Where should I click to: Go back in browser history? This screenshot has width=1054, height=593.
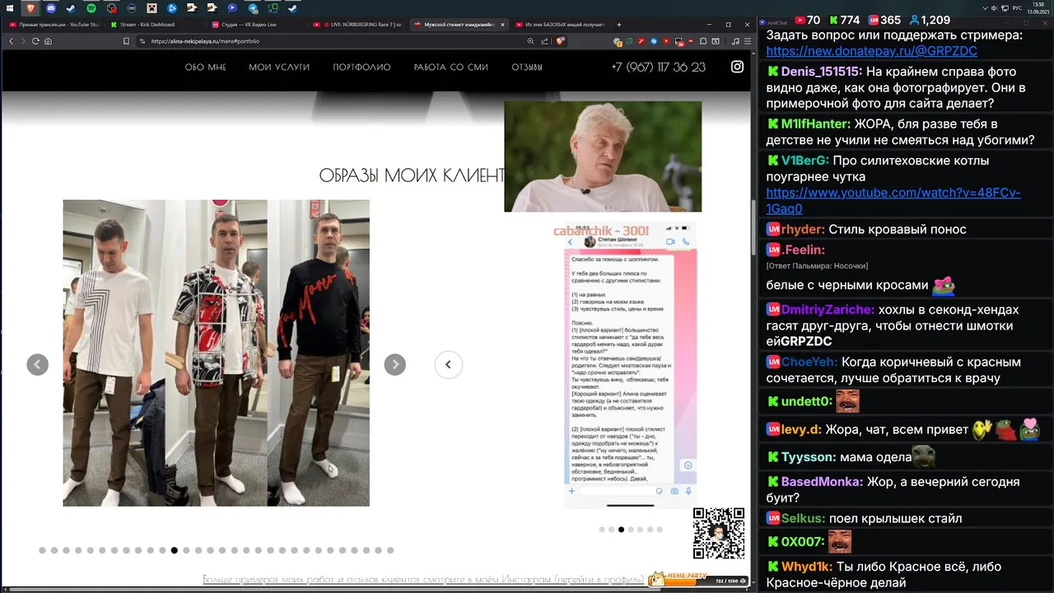click(11, 41)
